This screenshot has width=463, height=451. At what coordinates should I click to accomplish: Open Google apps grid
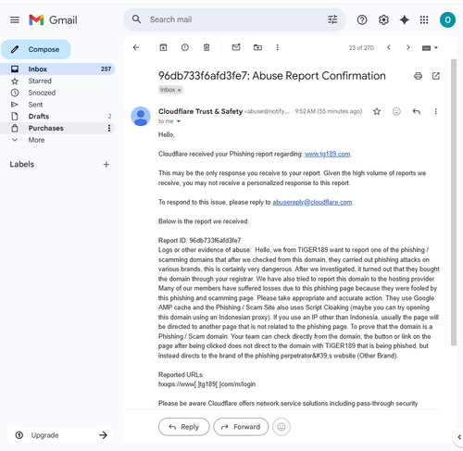[x=424, y=20]
